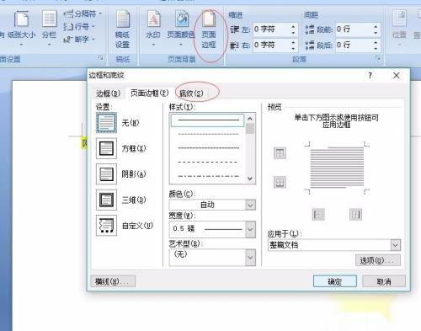Click the spacing after (段后) value field
The height and width of the screenshot is (331, 421).
click(x=354, y=45)
